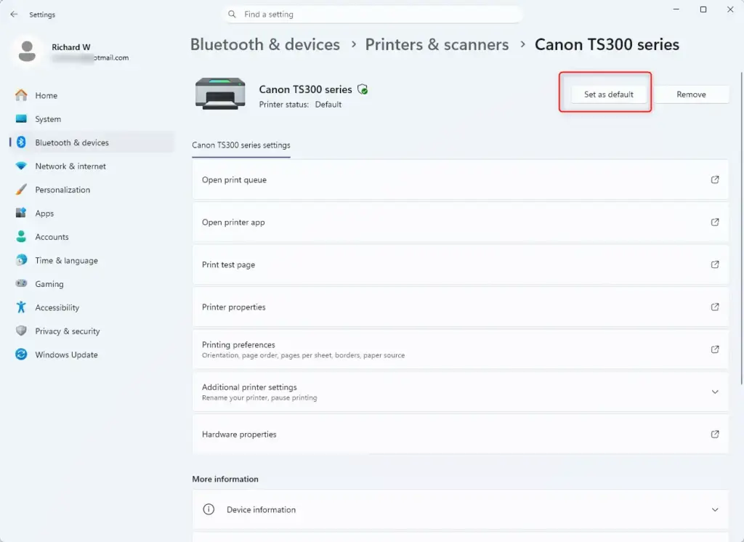
Task: Navigate to Printers & scanners breadcrumb
Action: (x=437, y=44)
